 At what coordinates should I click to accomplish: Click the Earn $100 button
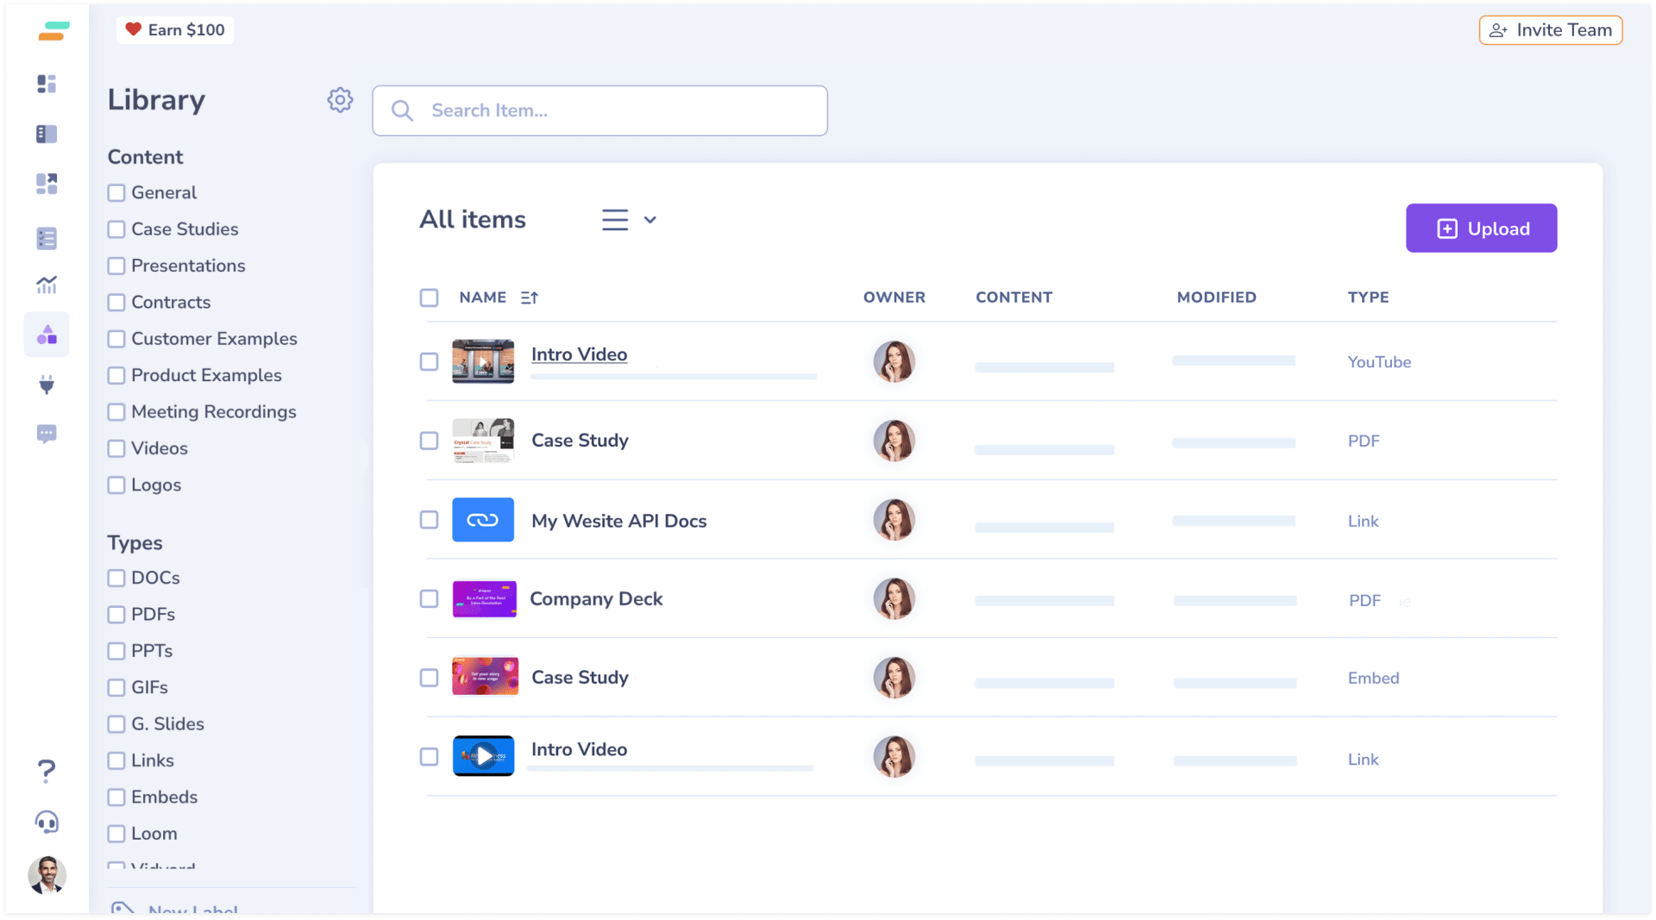[x=175, y=30]
